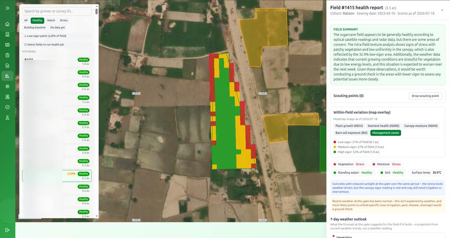Viewport: 450px width, 238px height.
Task: Click the 610 field(s) count text
Action: [29, 51]
